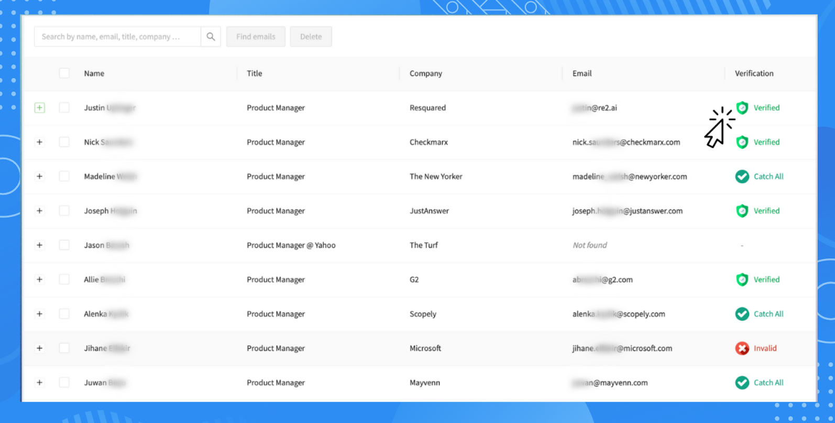Click Catch All checkmark icon for New Yorker
The width and height of the screenshot is (835, 423).
pos(742,177)
